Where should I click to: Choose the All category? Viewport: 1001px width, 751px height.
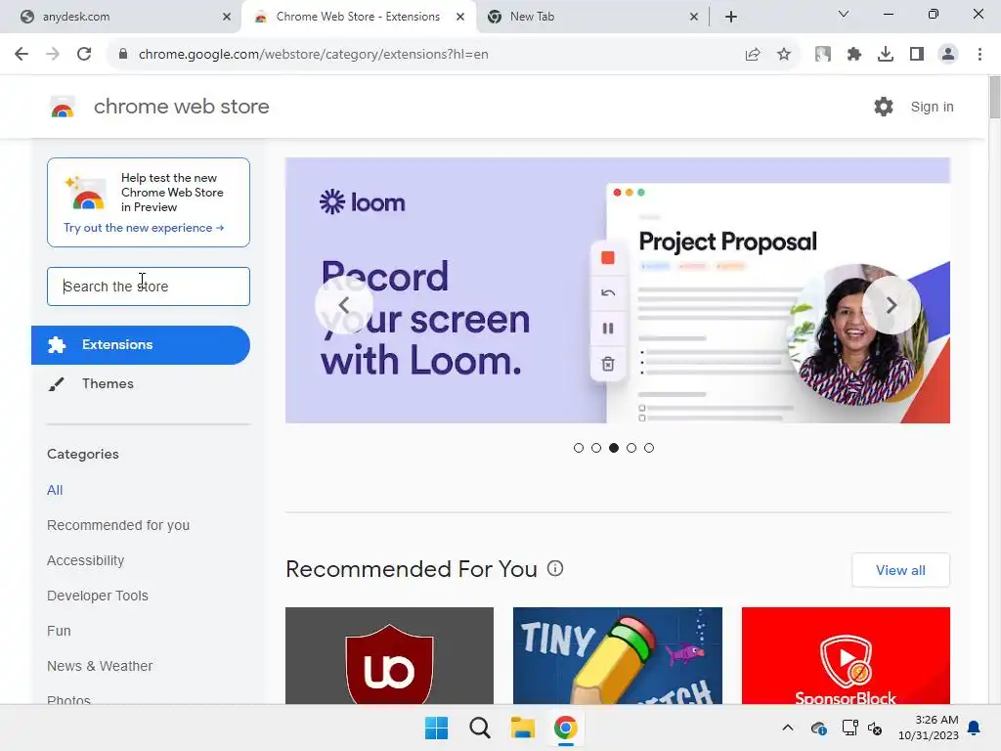pos(55,490)
